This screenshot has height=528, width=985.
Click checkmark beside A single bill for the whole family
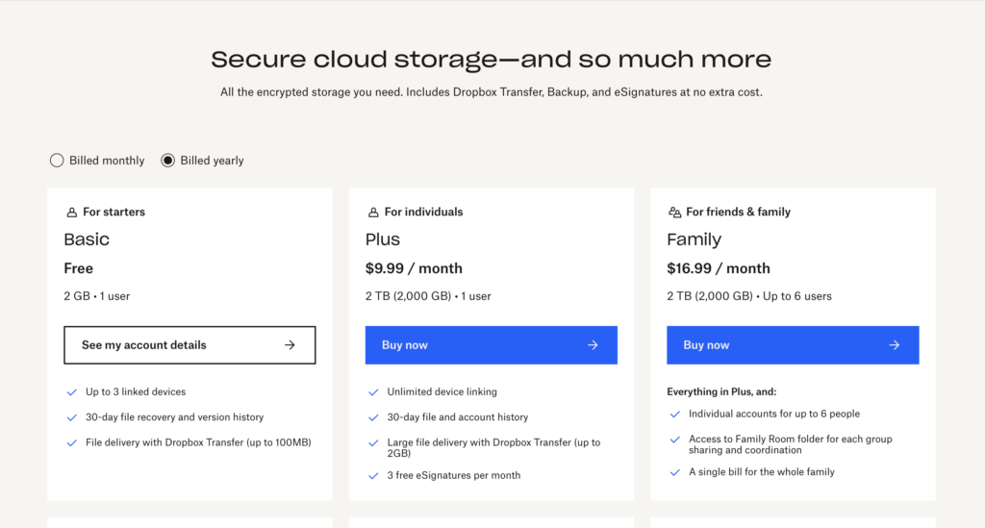point(674,472)
